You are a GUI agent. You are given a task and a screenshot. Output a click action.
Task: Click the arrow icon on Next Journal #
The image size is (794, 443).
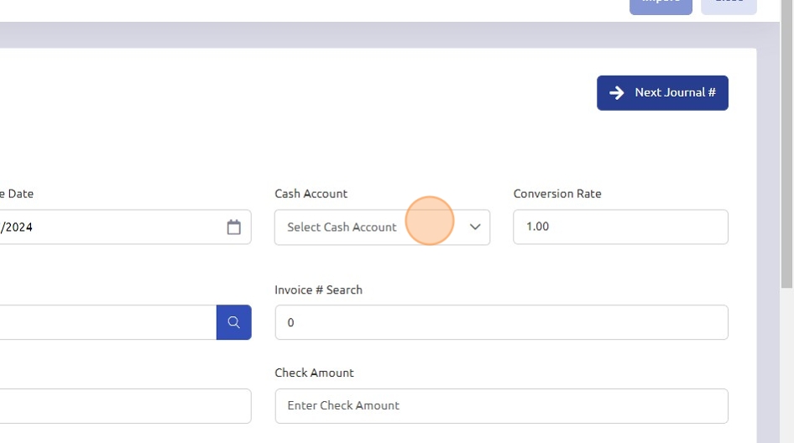point(617,93)
